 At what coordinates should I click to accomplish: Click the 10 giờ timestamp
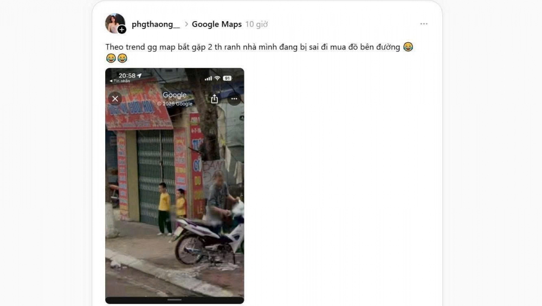pyautogui.click(x=256, y=24)
